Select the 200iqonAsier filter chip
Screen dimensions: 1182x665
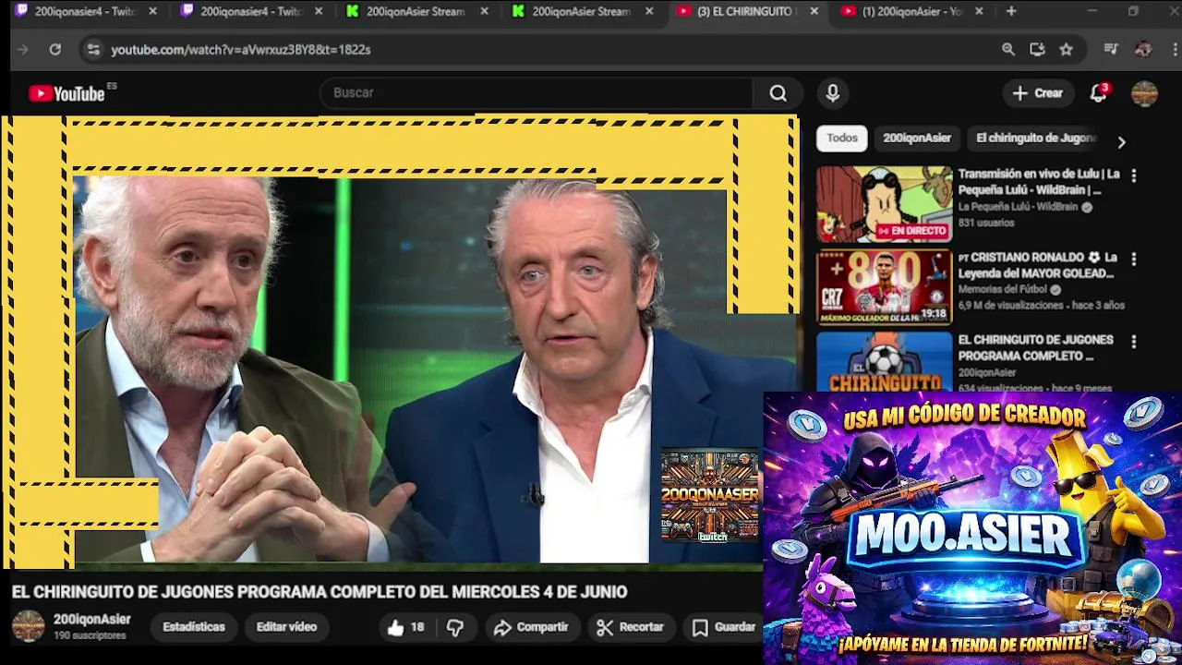click(x=917, y=139)
